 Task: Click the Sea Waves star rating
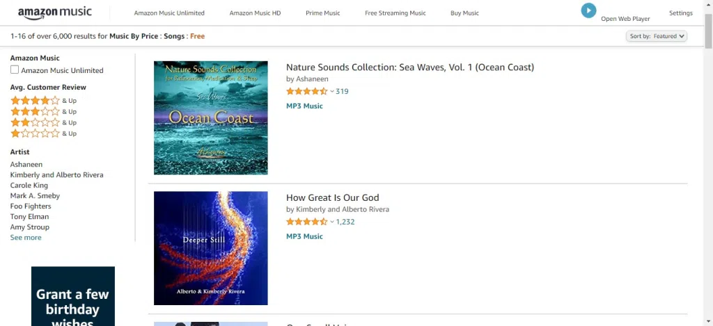[x=306, y=92]
